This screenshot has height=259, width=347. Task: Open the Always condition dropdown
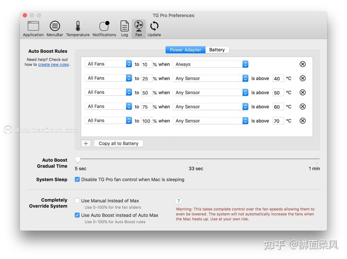click(x=210, y=64)
